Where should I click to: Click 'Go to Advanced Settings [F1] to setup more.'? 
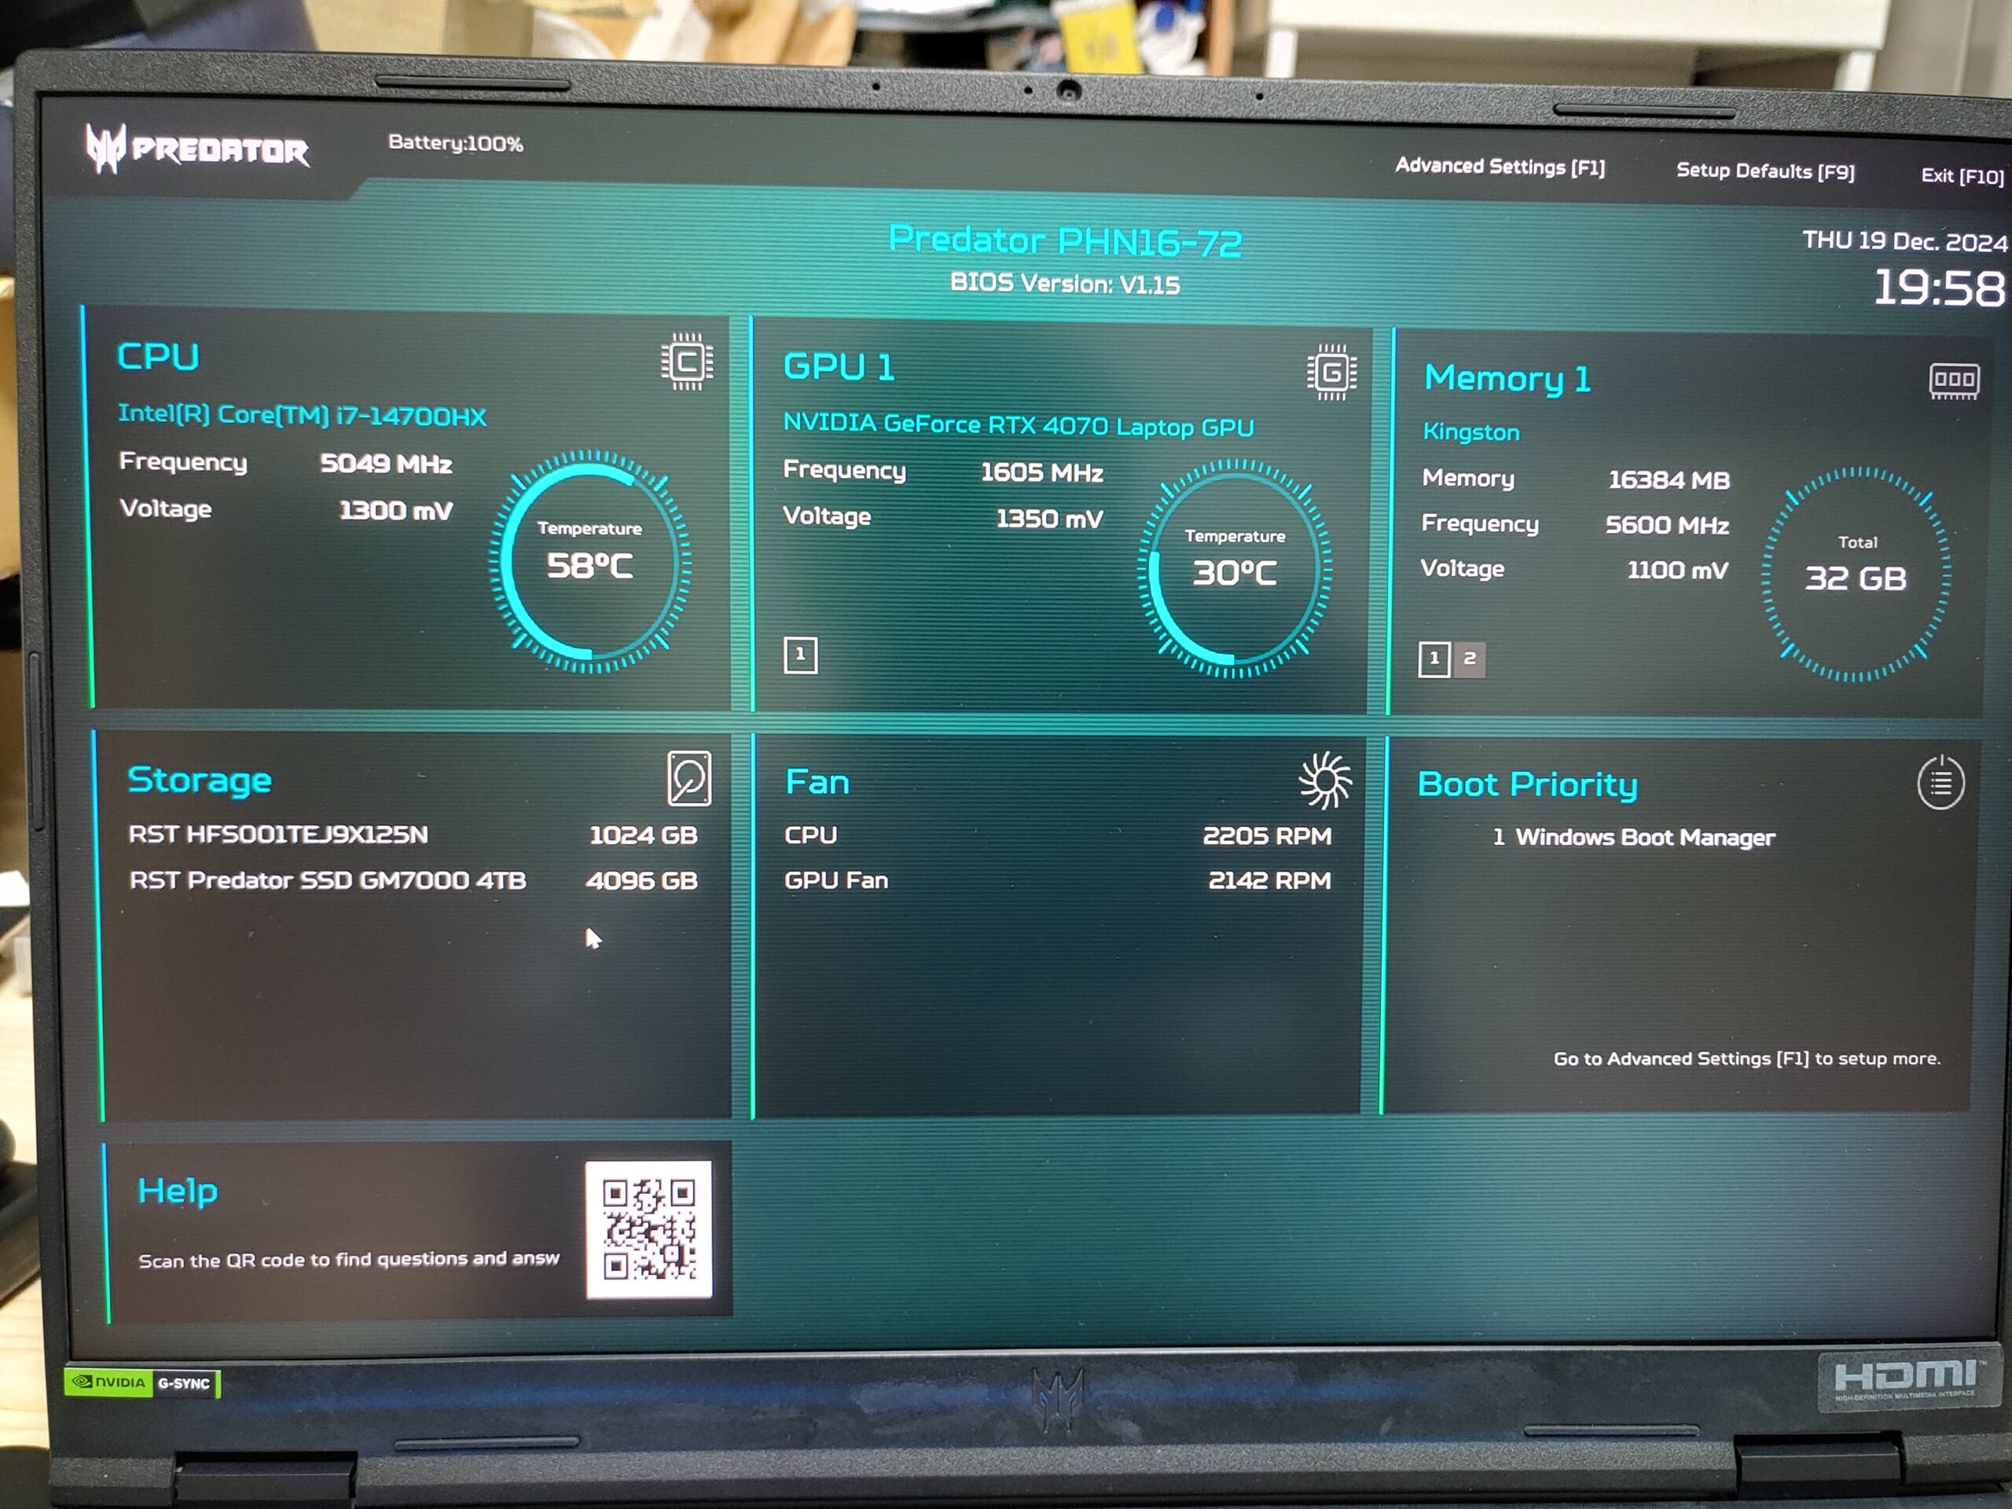point(1746,1058)
